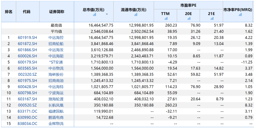Open stock code 600026.SH
This screenshot has height=128, width=254.
tap(27, 56)
